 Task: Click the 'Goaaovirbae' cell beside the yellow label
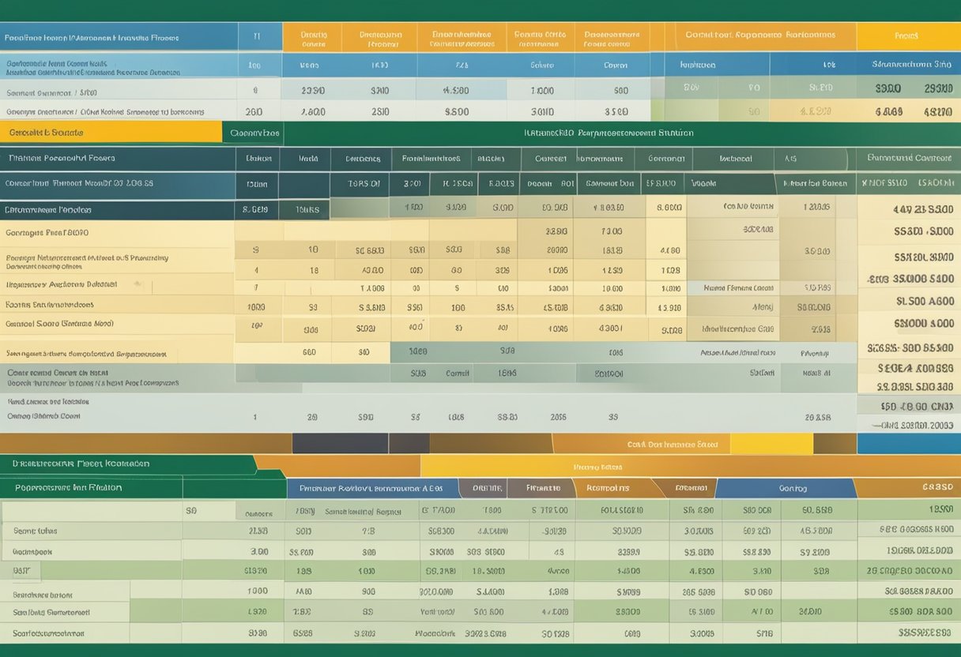[254, 133]
